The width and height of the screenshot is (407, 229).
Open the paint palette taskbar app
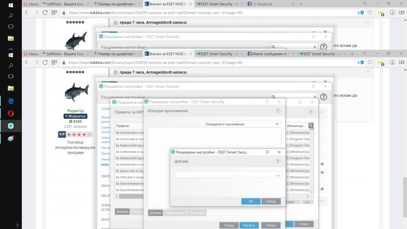coord(11,138)
